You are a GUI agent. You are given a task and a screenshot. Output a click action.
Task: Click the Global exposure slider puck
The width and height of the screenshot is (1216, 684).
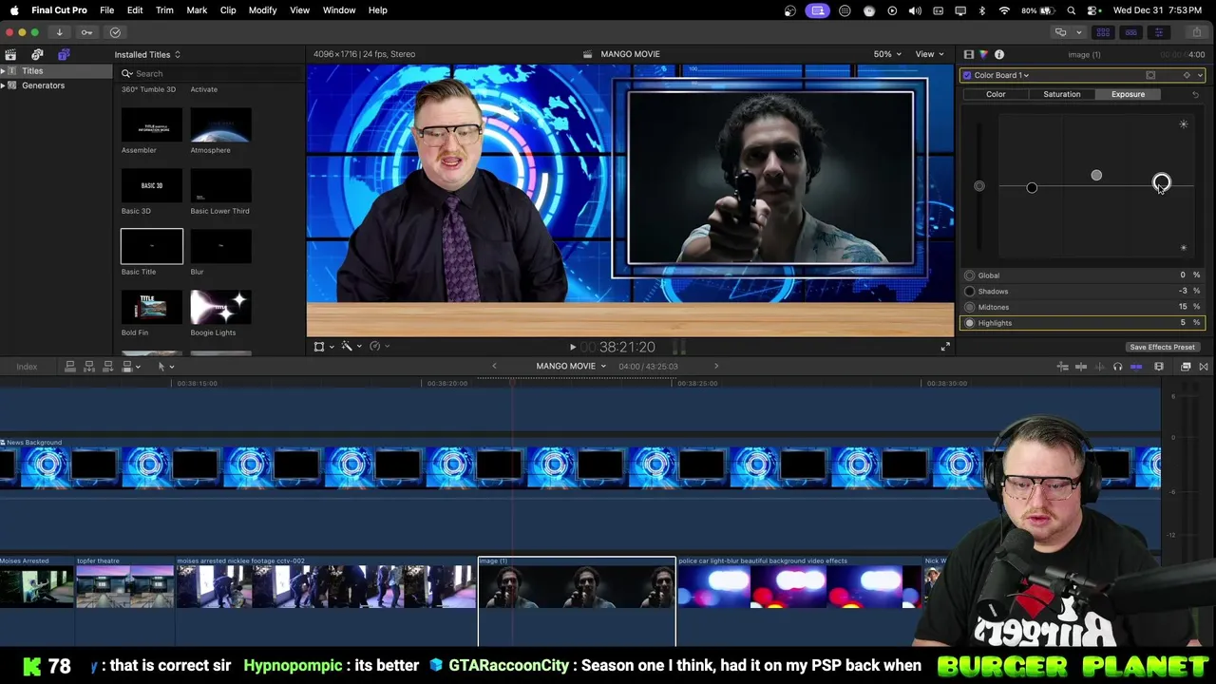[979, 186]
